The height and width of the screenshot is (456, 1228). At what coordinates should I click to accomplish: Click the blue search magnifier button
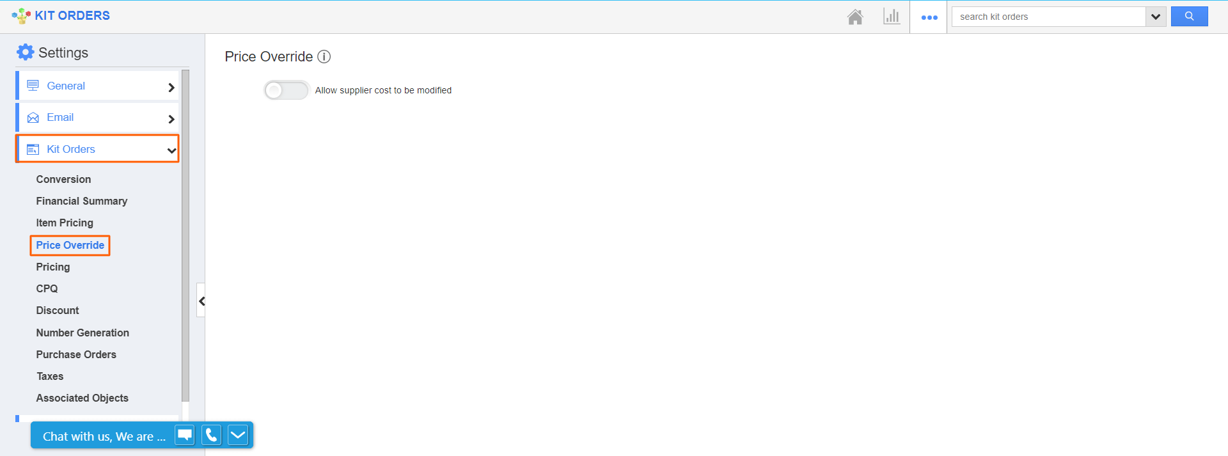pos(1189,17)
